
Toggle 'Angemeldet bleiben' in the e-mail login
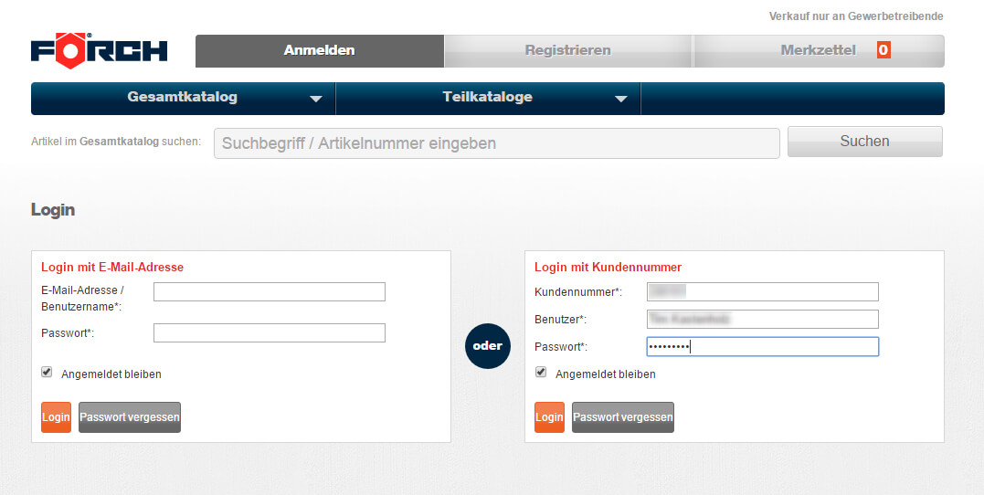tap(47, 373)
